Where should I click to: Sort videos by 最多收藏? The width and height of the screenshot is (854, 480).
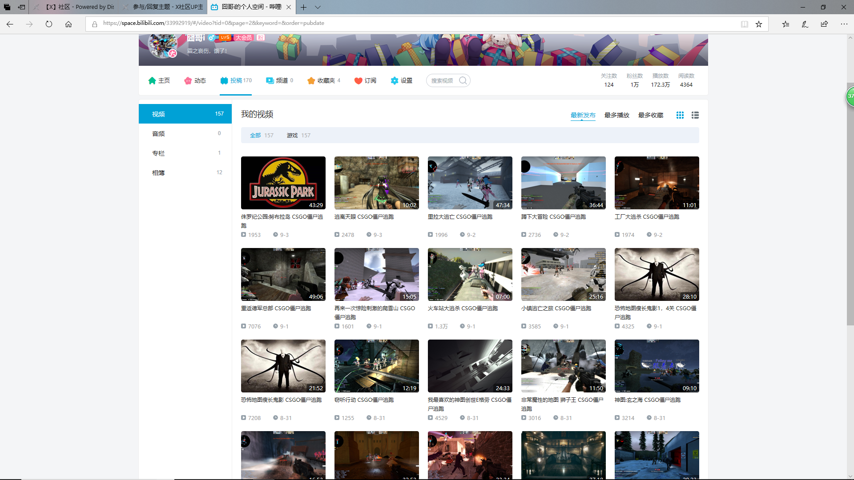pos(650,115)
